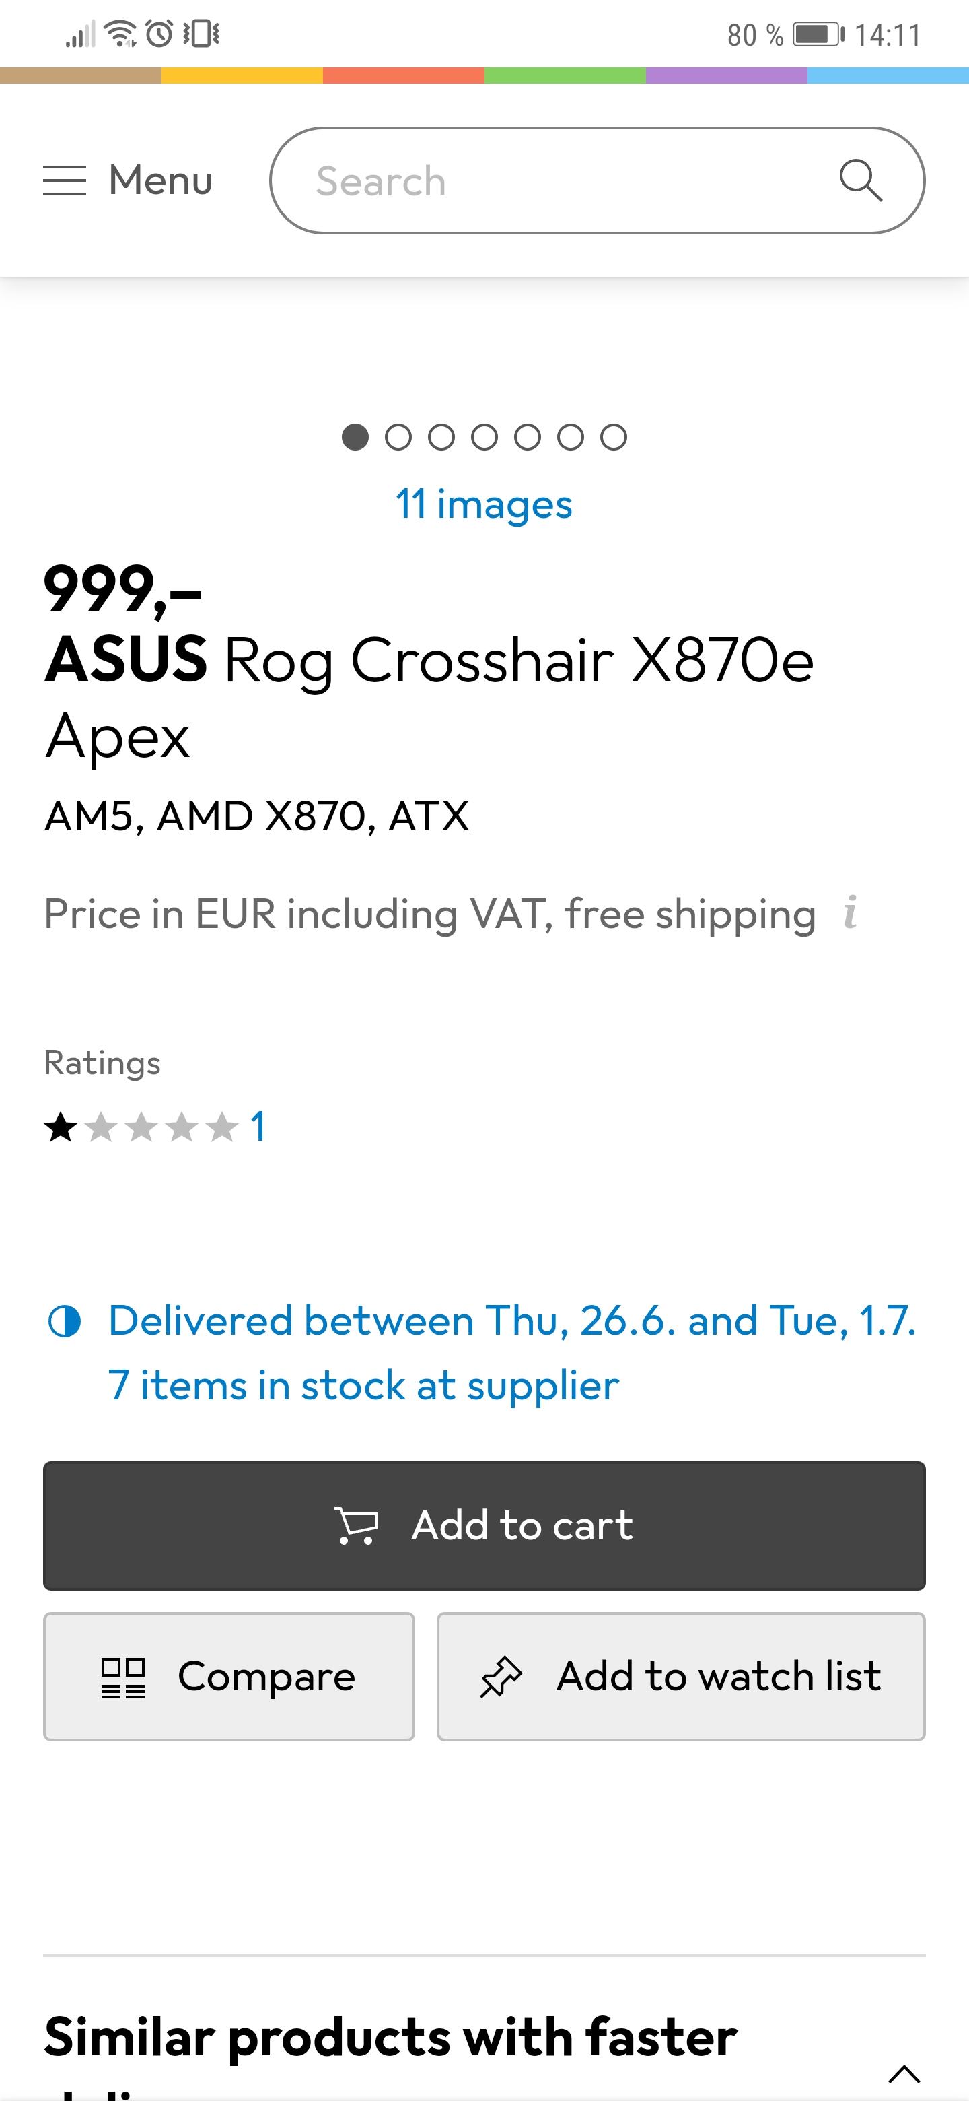
Task: Tap the hamburger Menu icon
Action: coord(65,180)
